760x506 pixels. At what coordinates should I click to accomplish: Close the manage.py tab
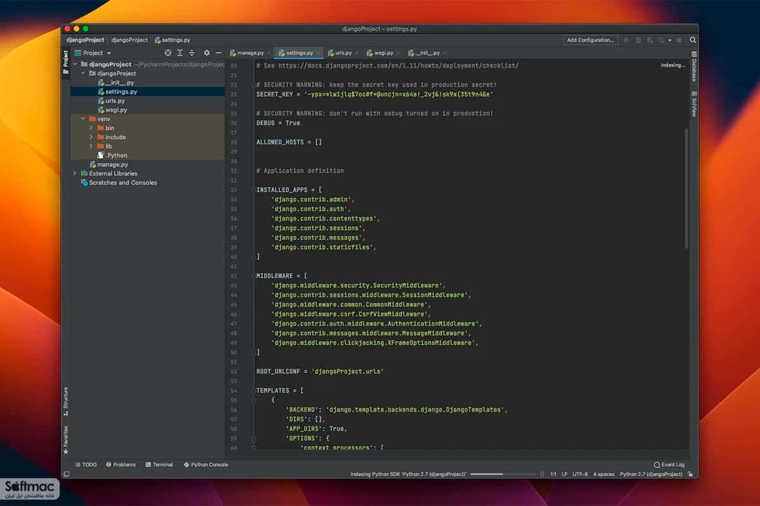[x=269, y=53]
